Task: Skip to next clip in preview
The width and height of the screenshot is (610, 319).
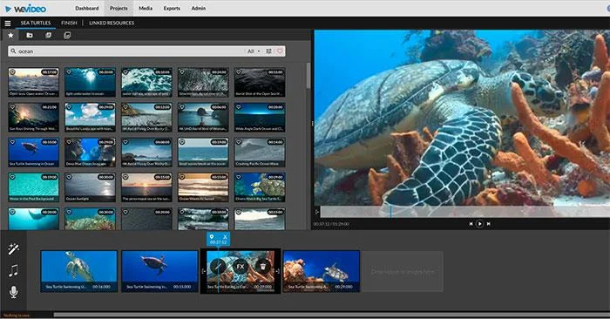Action: [x=488, y=224]
